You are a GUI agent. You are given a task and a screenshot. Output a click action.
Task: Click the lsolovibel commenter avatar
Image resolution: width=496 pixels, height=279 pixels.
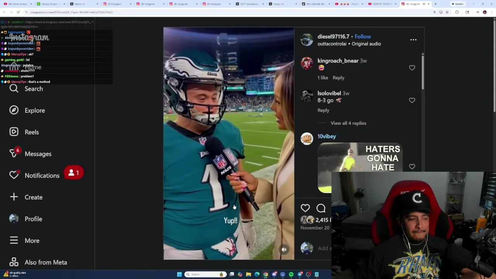pyautogui.click(x=307, y=96)
